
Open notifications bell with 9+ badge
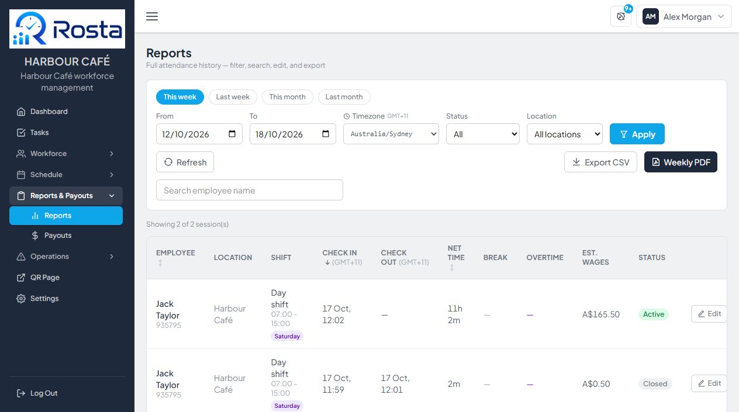pyautogui.click(x=621, y=16)
